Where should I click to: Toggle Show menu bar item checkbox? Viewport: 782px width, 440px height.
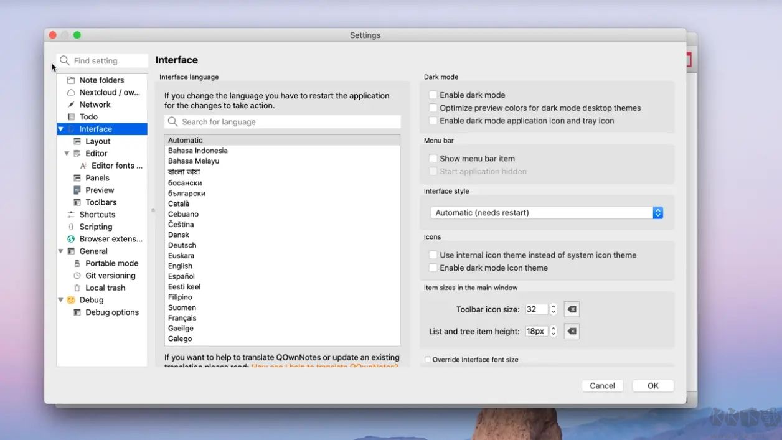click(433, 159)
